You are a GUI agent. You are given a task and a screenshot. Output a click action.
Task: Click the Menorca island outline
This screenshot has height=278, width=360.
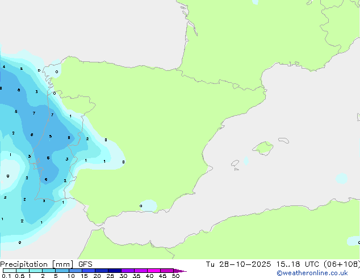point(284,140)
